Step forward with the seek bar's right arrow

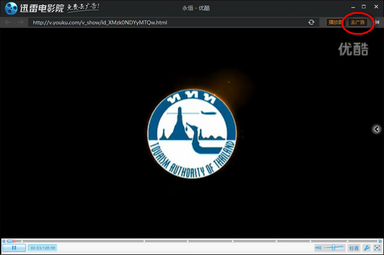380,241
